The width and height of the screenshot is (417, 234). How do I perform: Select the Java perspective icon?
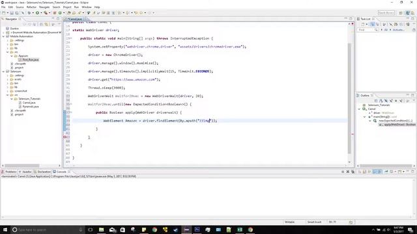coord(408,13)
